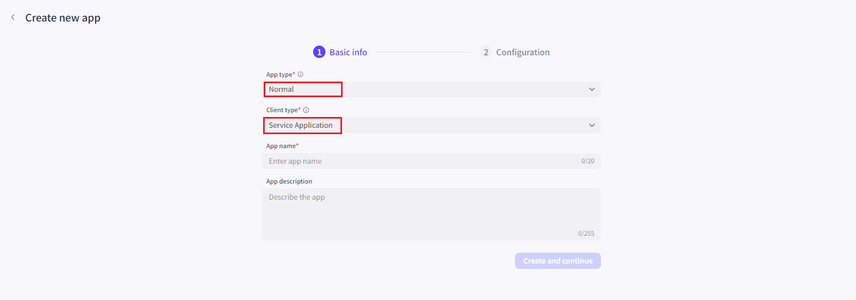Click the step 1 circle icon

click(x=319, y=52)
